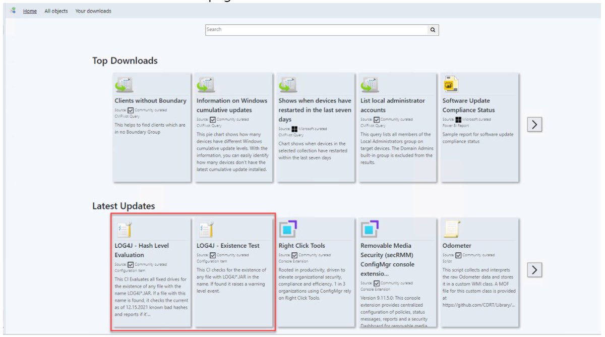Click Community curated check on Removable Media Security

coord(377,284)
